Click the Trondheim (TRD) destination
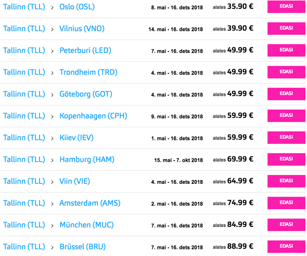The image size is (307, 256). click(x=88, y=72)
